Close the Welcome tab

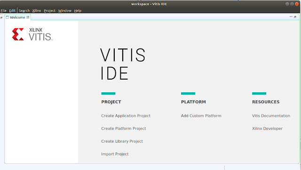(x=28, y=17)
